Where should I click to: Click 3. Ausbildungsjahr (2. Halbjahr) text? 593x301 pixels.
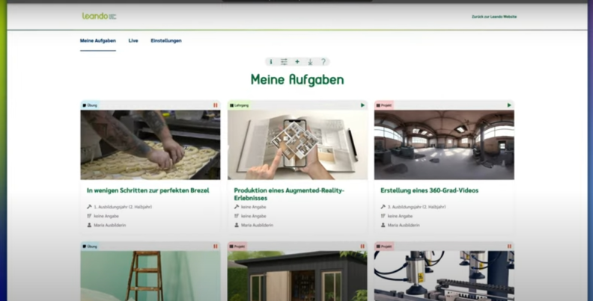(x=417, y=207)
